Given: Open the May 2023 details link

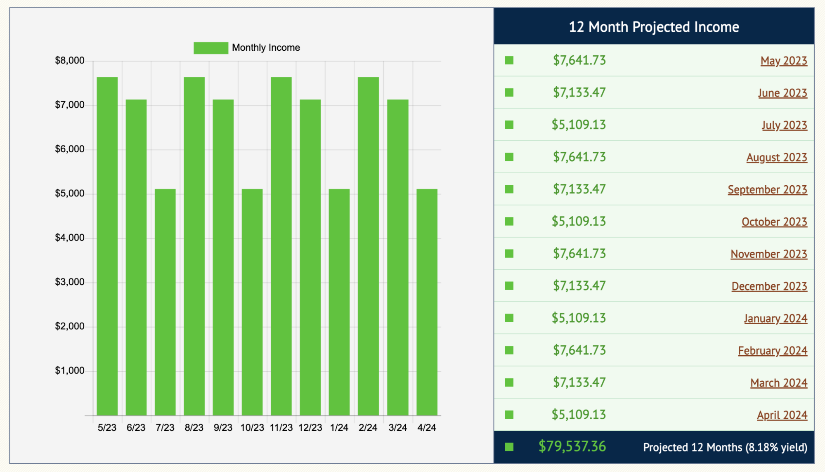Looking at the screenshot, I should [x=783, y=61].
